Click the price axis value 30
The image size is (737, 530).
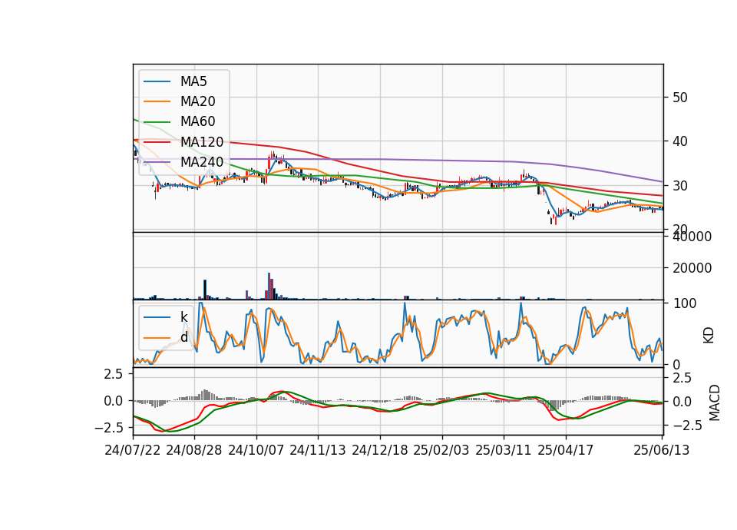[x=680, y=186]
